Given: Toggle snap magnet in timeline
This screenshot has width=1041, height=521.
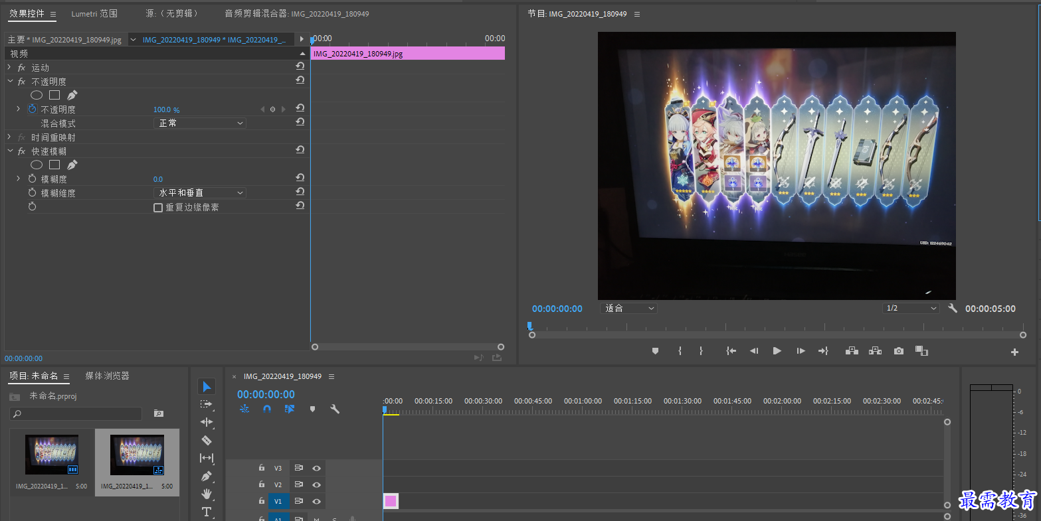Looking at the screenshot, I should (267, 409).
